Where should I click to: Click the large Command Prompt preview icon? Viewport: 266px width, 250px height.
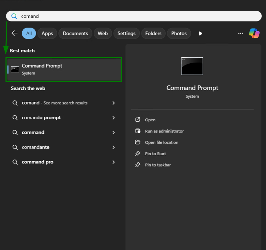(192, 66)
